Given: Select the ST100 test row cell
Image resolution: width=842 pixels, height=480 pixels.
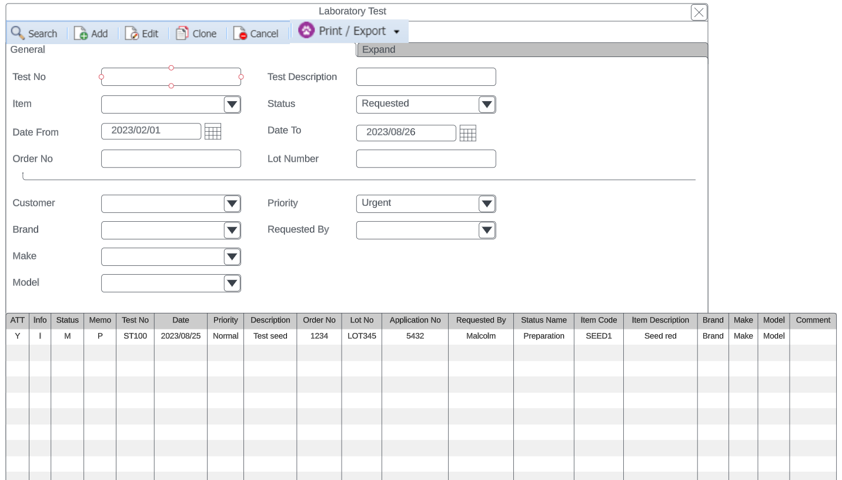Looking at the screenshot, I should pos(135,336).
